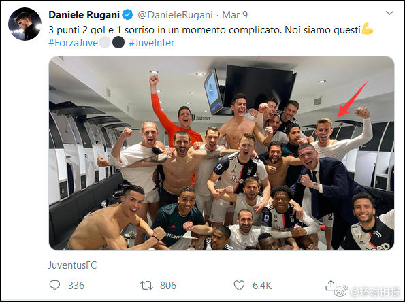Click the Weibo watermark logo

[341, 291]
